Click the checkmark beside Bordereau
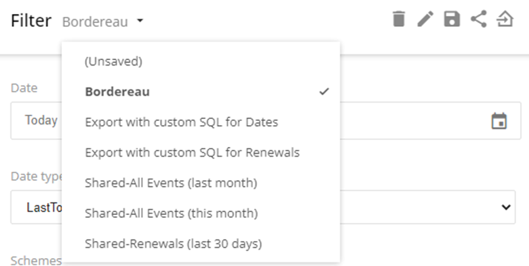 (x=324, y=91)
